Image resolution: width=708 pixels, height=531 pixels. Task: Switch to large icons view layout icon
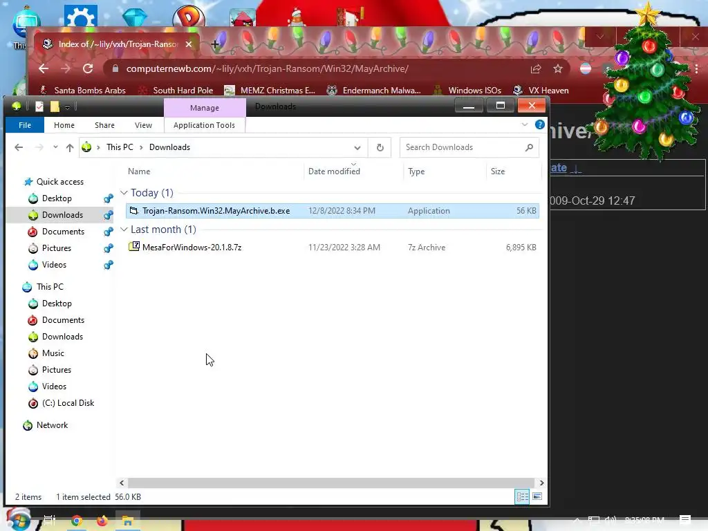537,496
